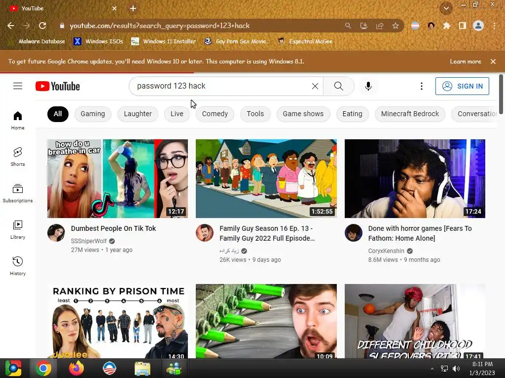Click the share page icon in address bar
Viewport: 505px width, 378px height.
click(x=380, y=26)
